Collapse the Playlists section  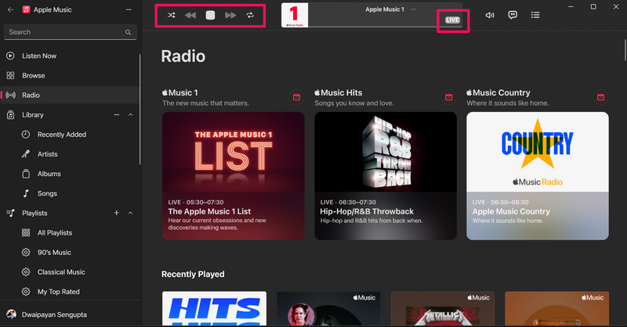click(x=131, y=213)
